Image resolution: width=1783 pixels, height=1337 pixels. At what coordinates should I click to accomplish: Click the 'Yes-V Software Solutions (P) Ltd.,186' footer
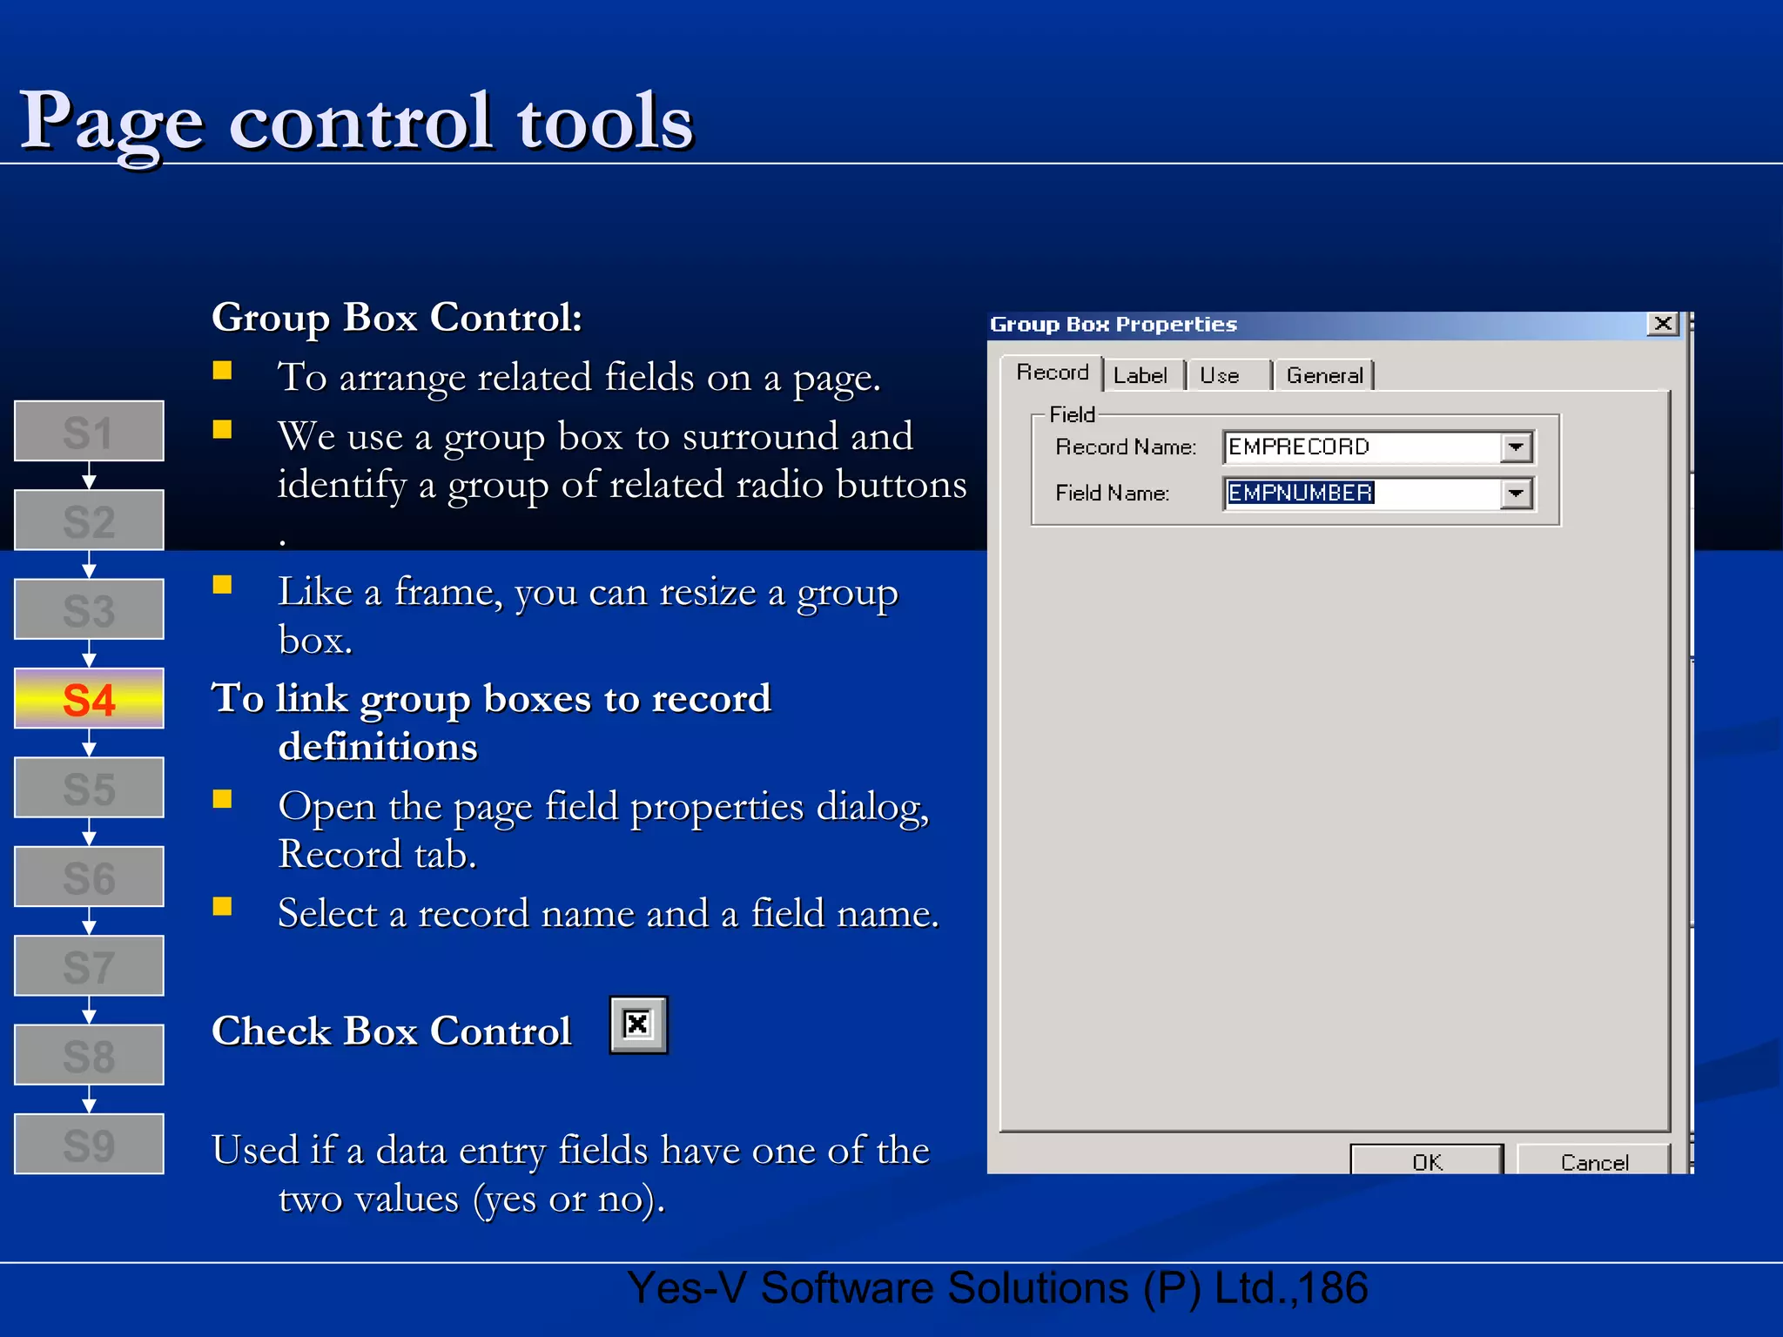[997, 1288]
